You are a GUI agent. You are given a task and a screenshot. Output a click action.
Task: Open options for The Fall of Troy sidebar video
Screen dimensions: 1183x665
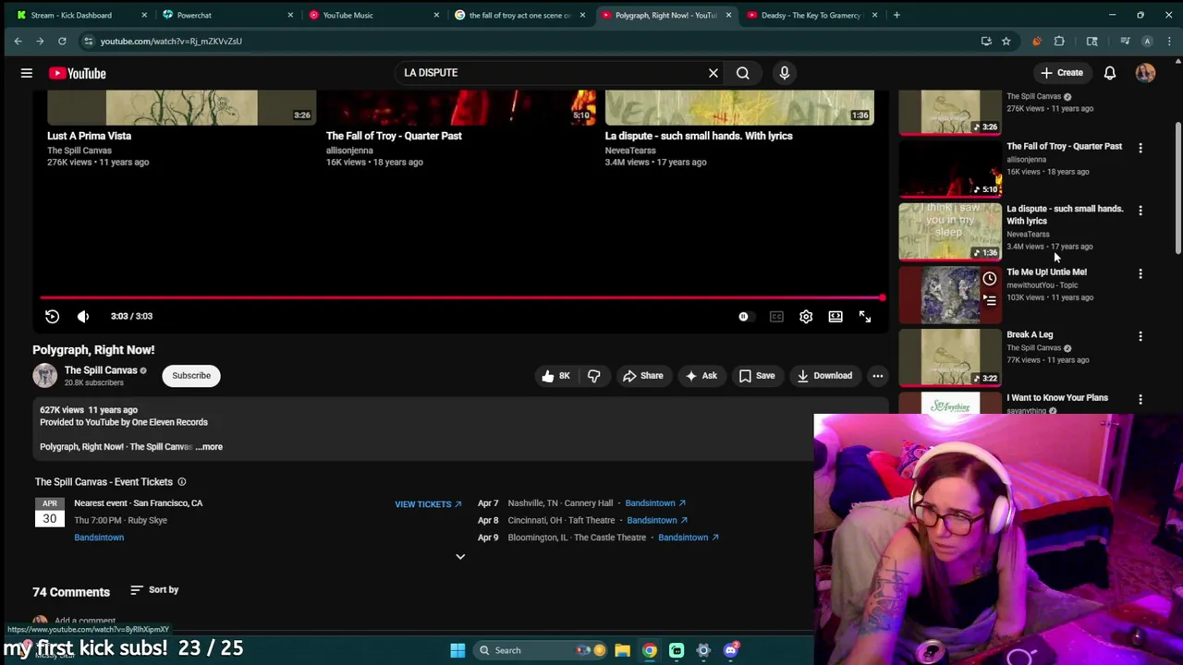coord(1140,148)
